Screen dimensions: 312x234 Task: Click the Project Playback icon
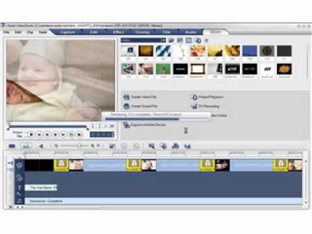coord(194,97)
